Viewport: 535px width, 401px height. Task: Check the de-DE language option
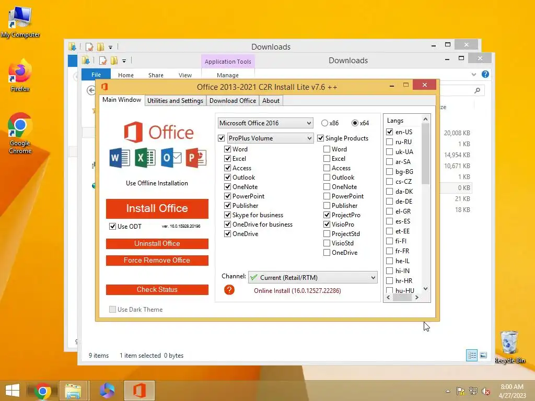pyautogui.click(x=389, y=201)
